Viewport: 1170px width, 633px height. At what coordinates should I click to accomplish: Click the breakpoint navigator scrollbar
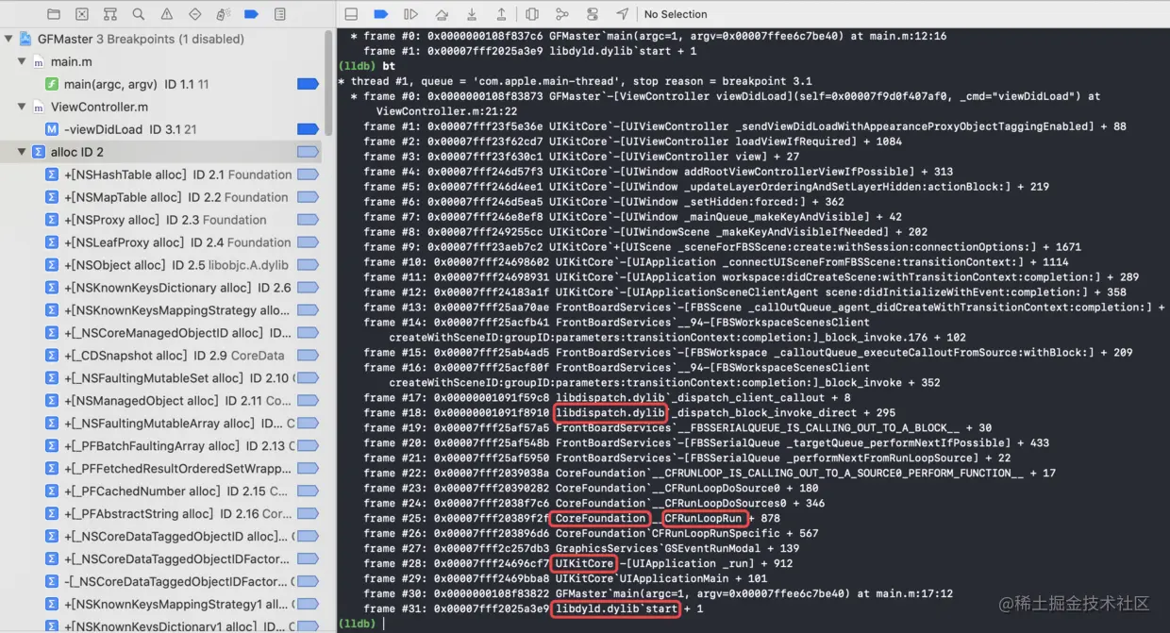pyautogui.click(x=327, y=85)
